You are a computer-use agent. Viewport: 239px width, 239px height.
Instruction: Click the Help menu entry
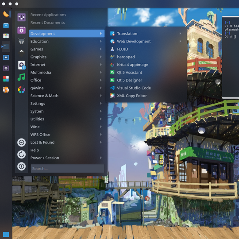(x=67, y=150)
